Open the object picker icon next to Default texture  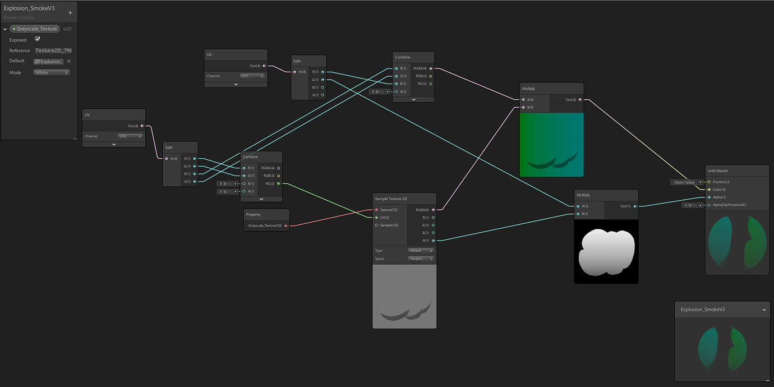pyautogui.click(x=70, y=61)
